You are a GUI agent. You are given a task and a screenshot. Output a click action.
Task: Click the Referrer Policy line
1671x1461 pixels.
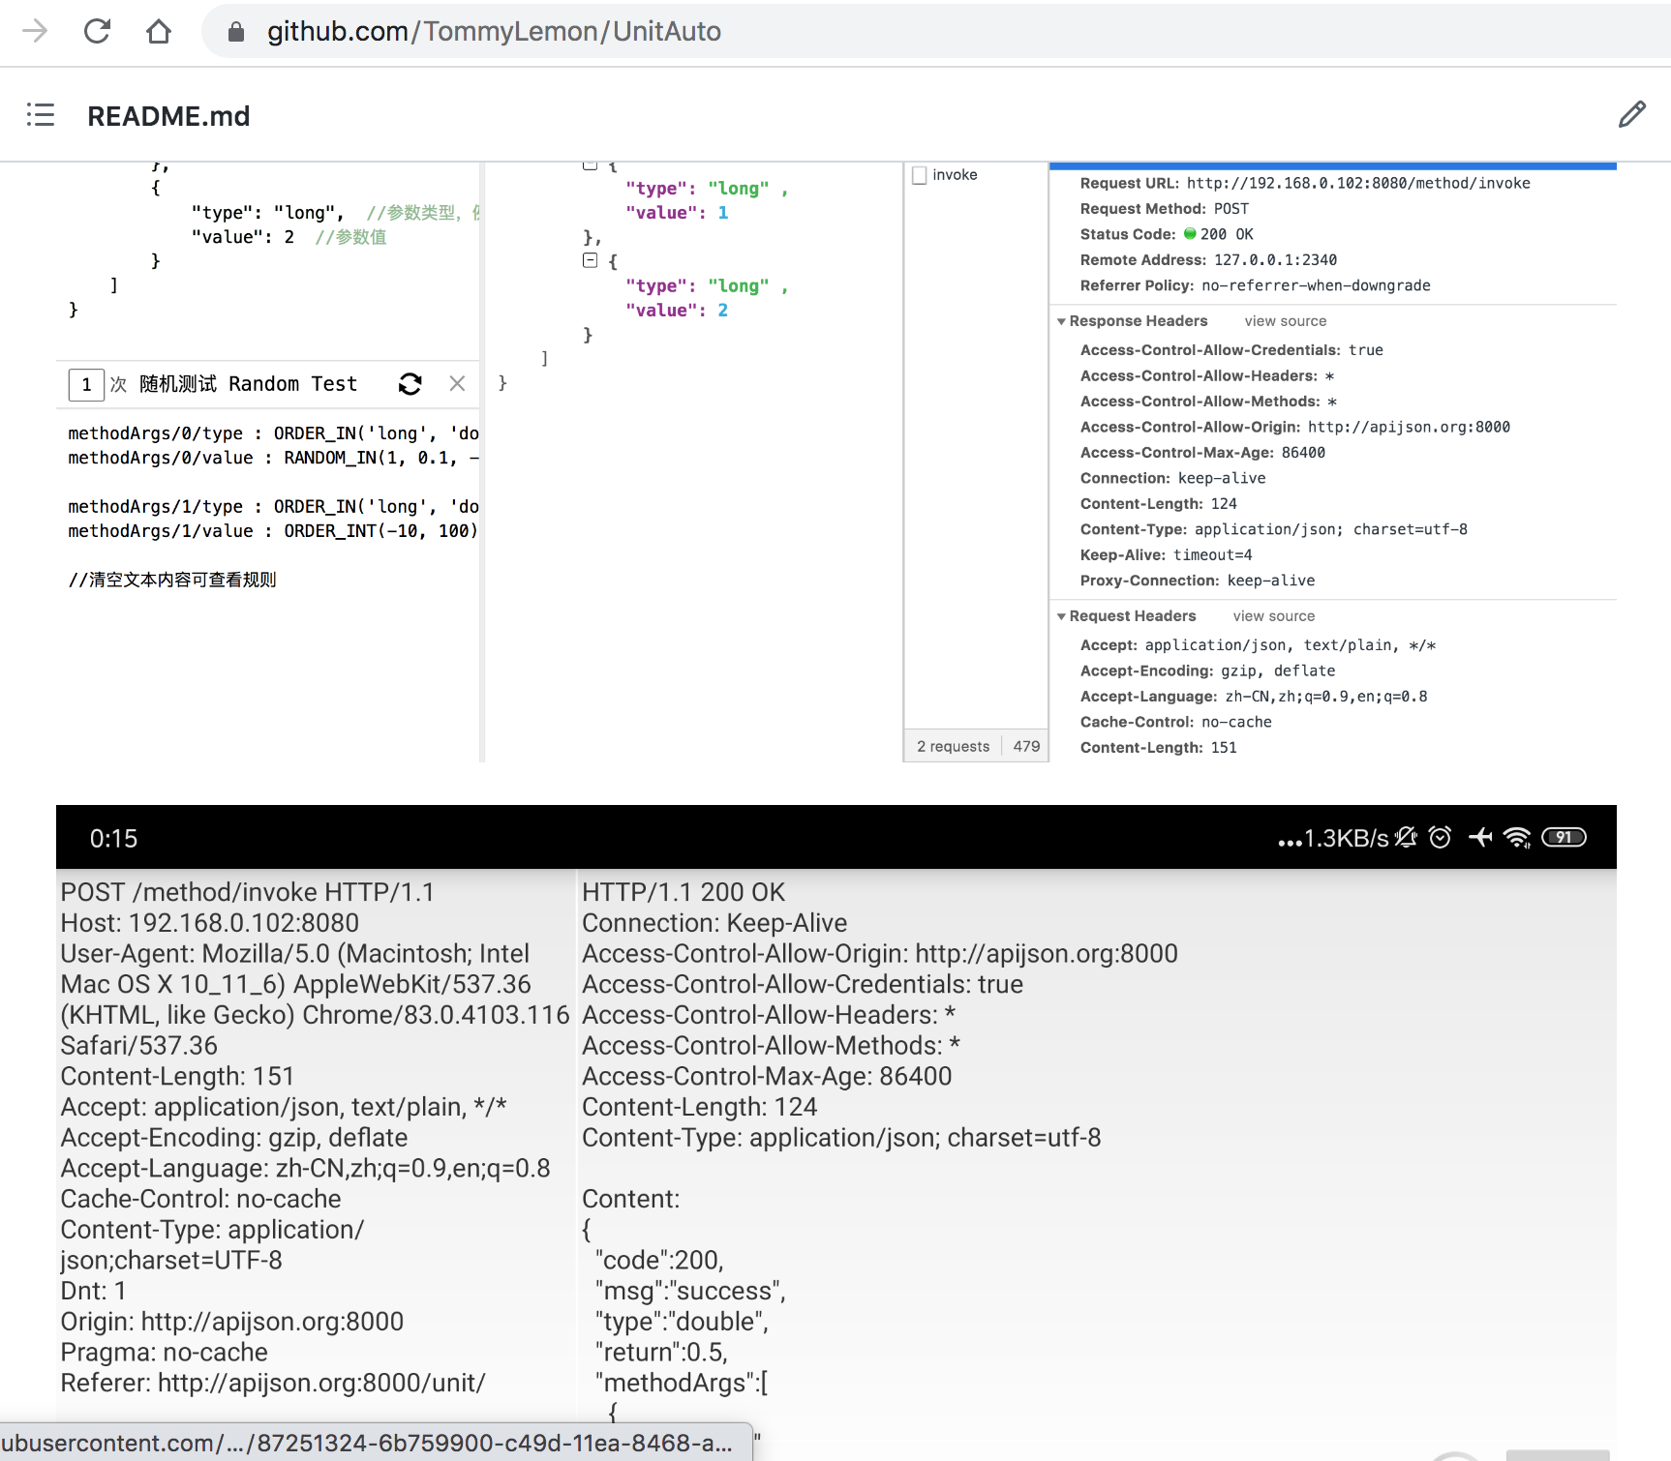coord(1256,285)
